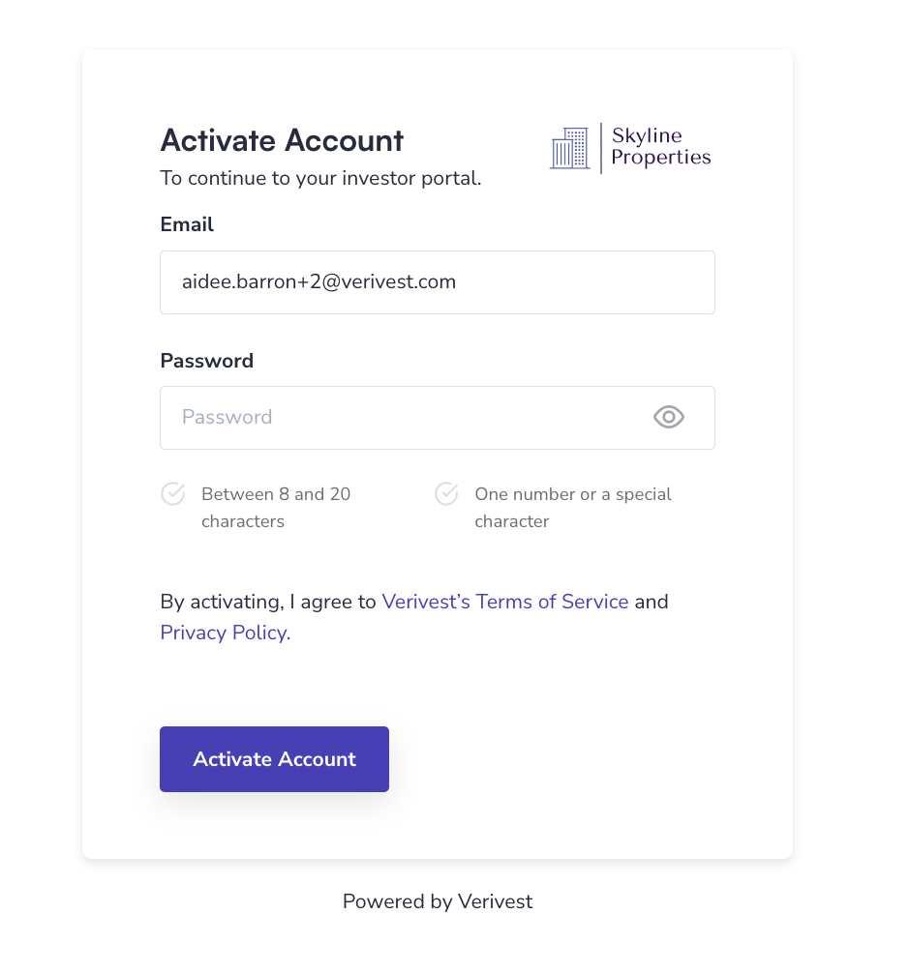
Task: Focus the Password input field
Action: point(438,418)
